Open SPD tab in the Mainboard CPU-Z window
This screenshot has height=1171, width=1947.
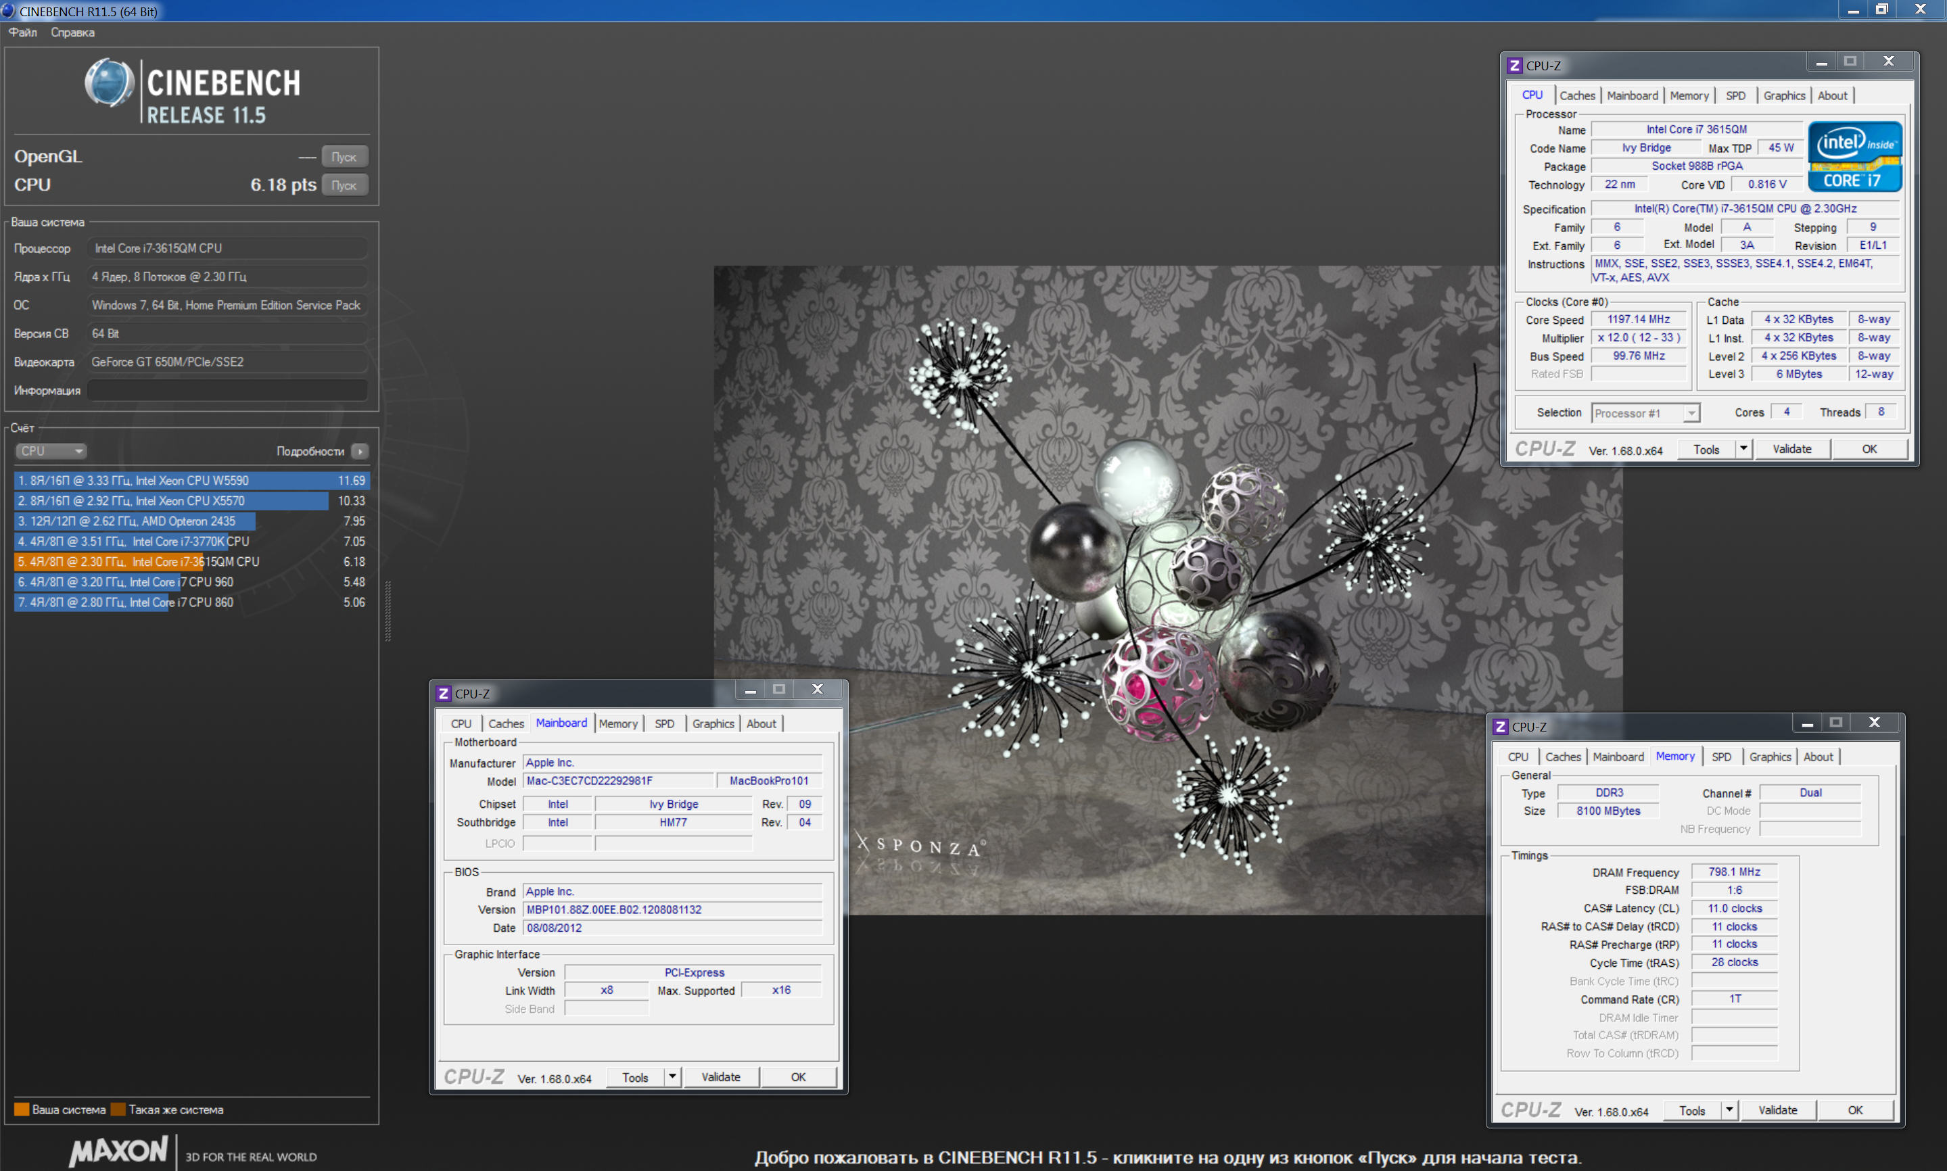(665, 723)
